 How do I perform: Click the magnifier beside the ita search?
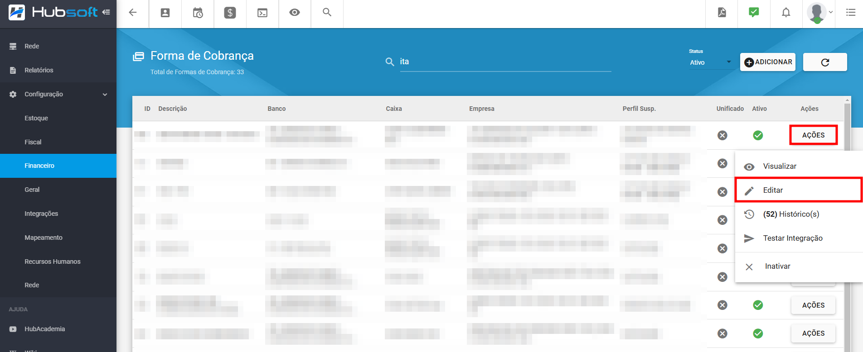point(390,62)
